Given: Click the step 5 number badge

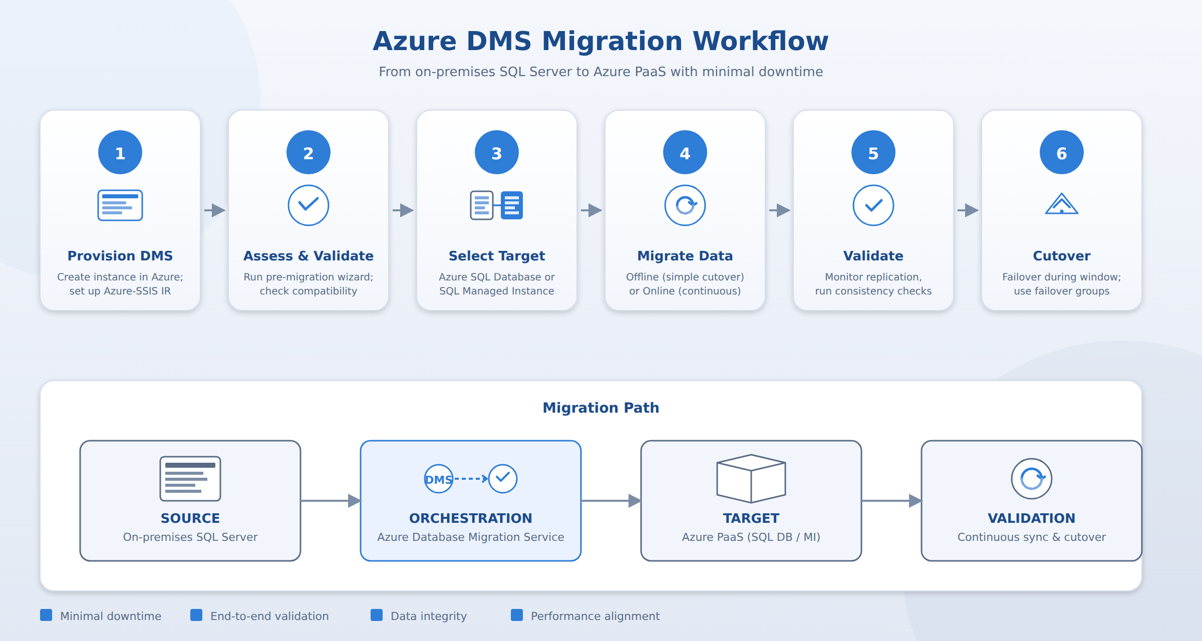Looking at the screenshot, I should [873, 152].
